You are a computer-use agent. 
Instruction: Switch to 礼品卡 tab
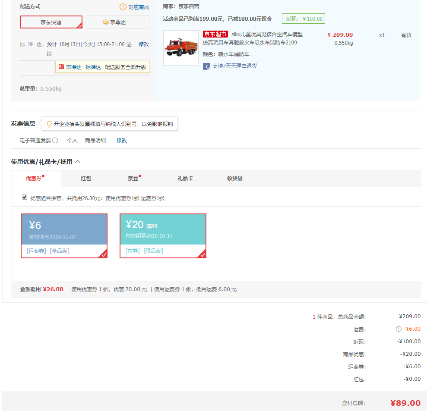pyautogui.click(x=185, y=179)
